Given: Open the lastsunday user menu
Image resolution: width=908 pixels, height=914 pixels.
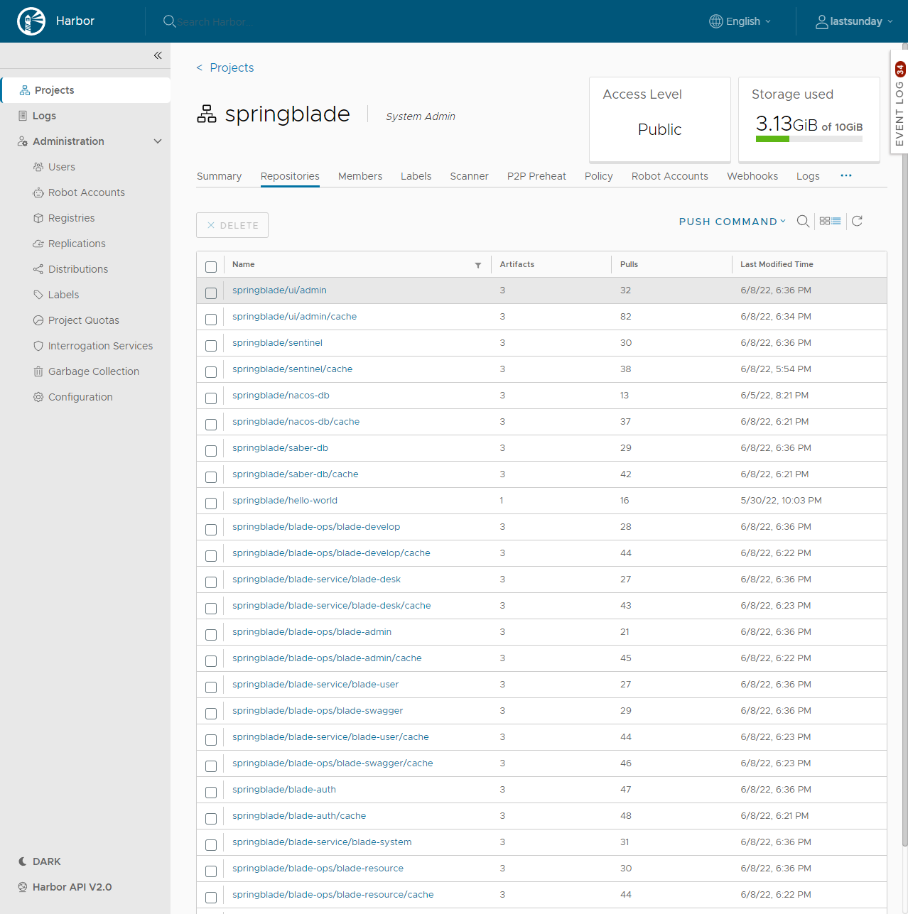Looking at the screenshot, I should 854,21.
